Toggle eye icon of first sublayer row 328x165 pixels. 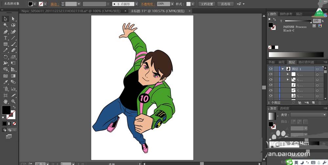coord(271,74)
